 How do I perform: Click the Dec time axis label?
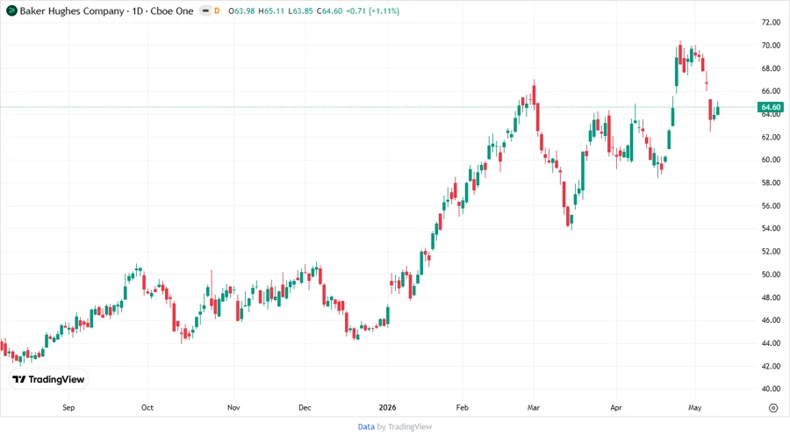pos(305,407)
